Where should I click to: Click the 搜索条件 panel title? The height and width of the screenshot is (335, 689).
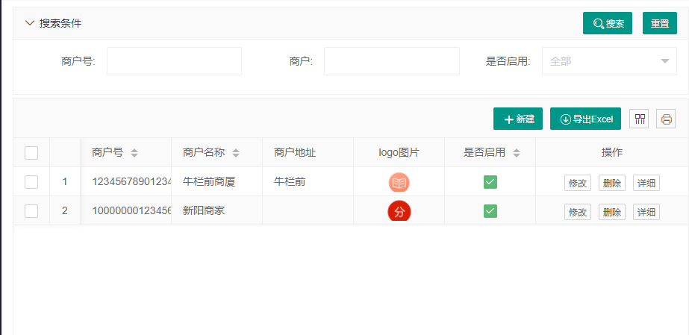[60, 23]
